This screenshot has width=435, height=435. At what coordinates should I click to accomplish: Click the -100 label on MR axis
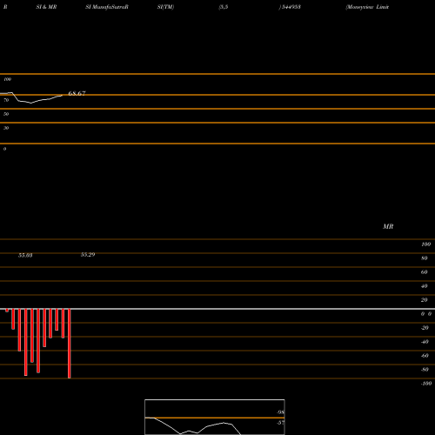point(426,384)
